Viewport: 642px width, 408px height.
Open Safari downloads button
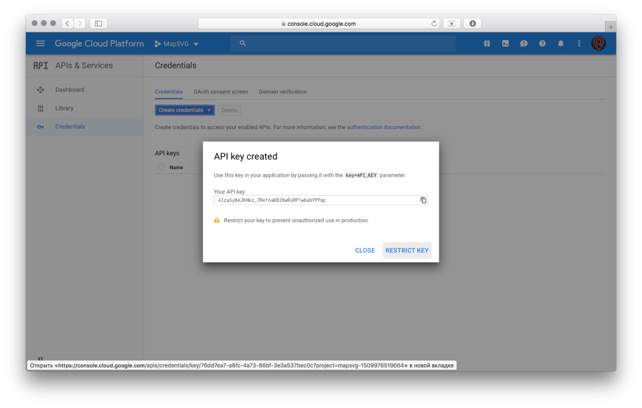tap(472, 24)
